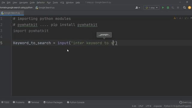Open the File menu
The image size is (192, 108).
[x=3, y=2]
